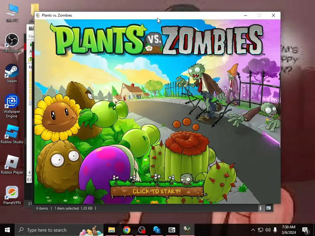Viewport: 315px width, 236px height.
Task: Switch to 7-Zip on the taskbar
Action: 172,230
